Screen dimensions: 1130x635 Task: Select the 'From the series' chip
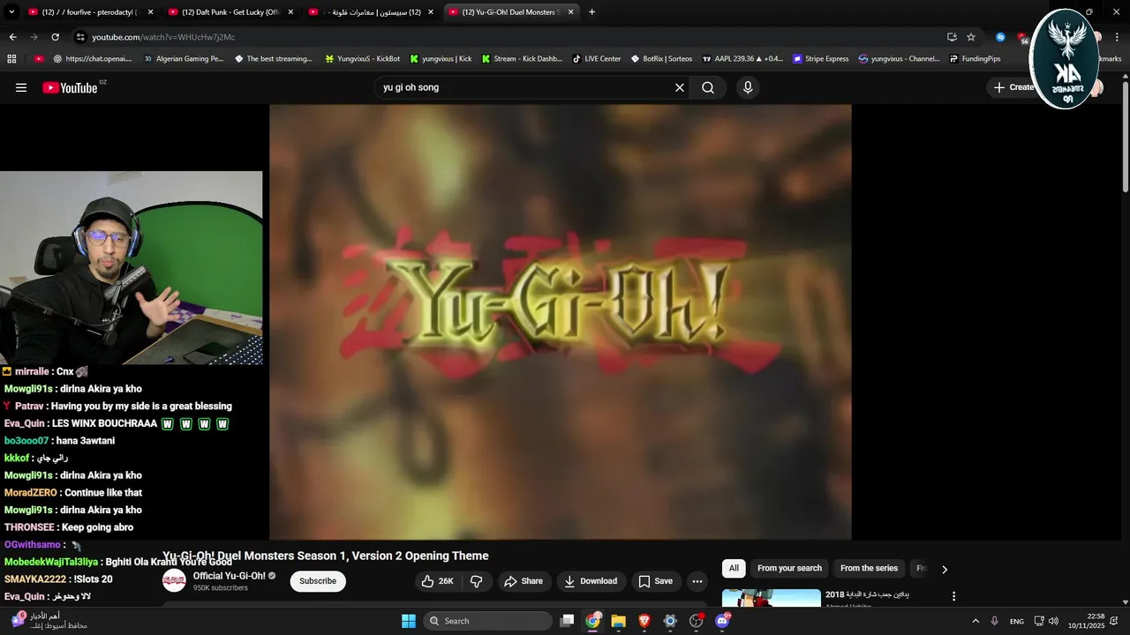[x=869, y=568]
